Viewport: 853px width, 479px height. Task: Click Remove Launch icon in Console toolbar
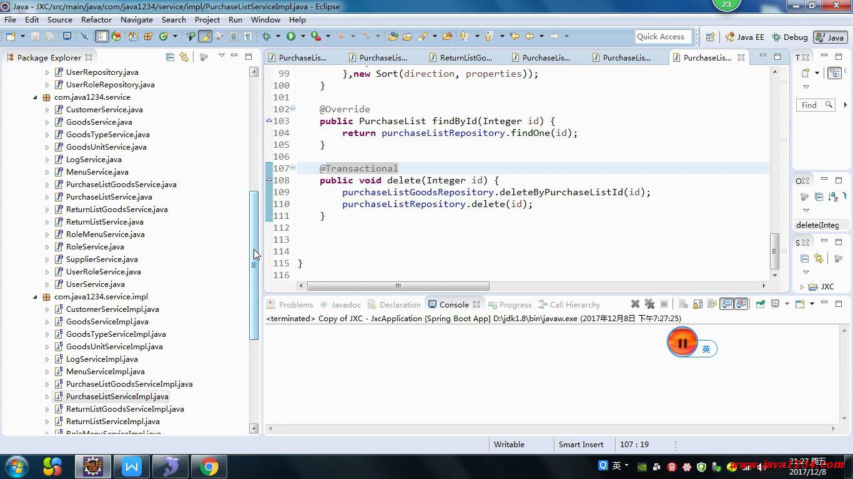pyautogui.click(x=635, y=304)
